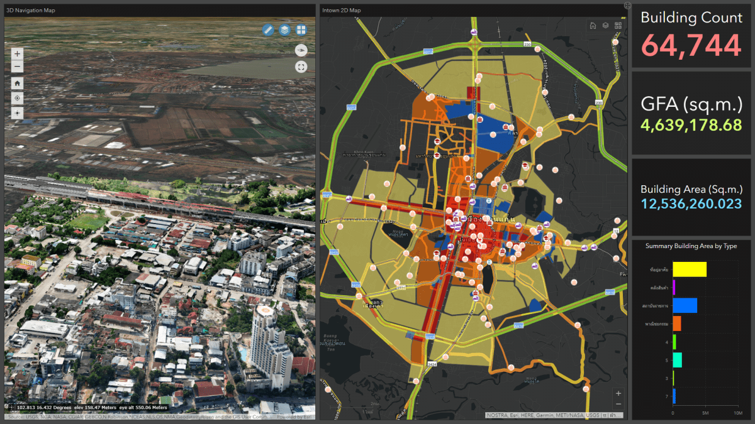
Task: Zoom in on the Intown 2D Map
Action: pyautogui.click(x=618, y=393)
